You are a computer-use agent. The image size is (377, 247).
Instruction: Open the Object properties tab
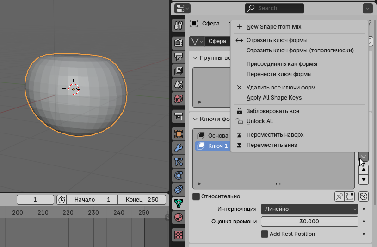tap(179, 134)
